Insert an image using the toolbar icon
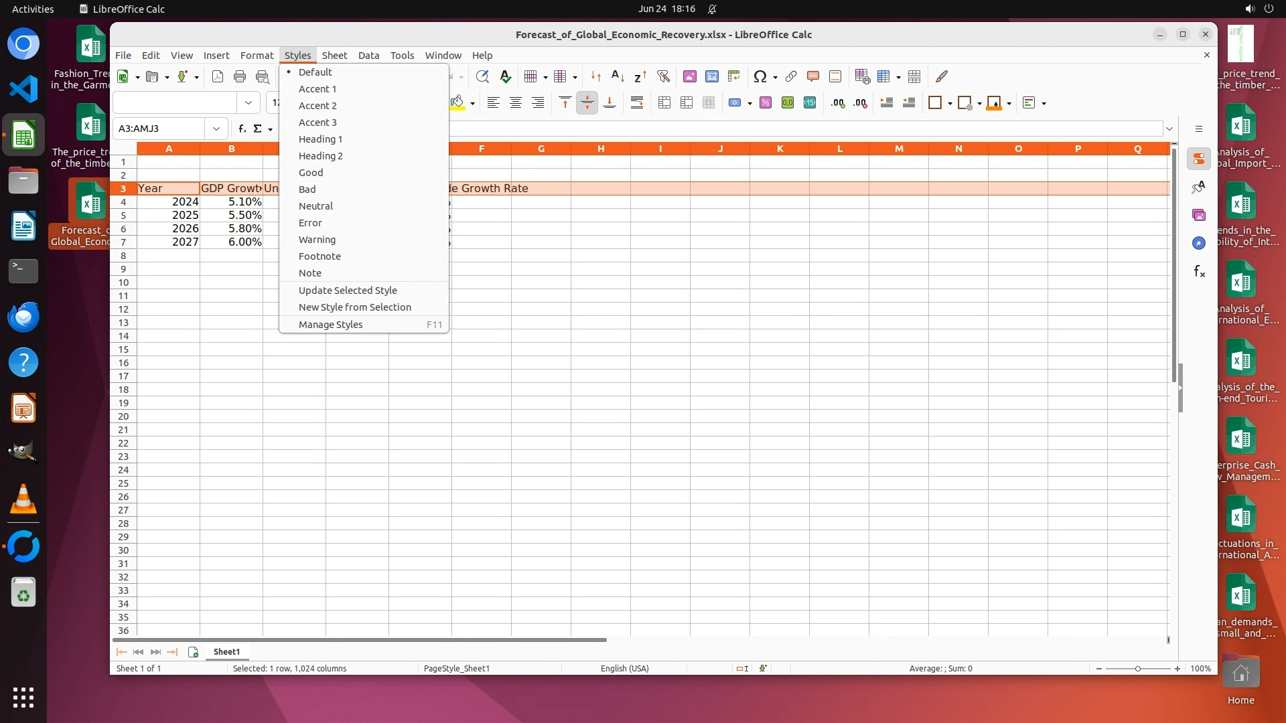This screenshot has height=723, width=1286. coord(689,76)
